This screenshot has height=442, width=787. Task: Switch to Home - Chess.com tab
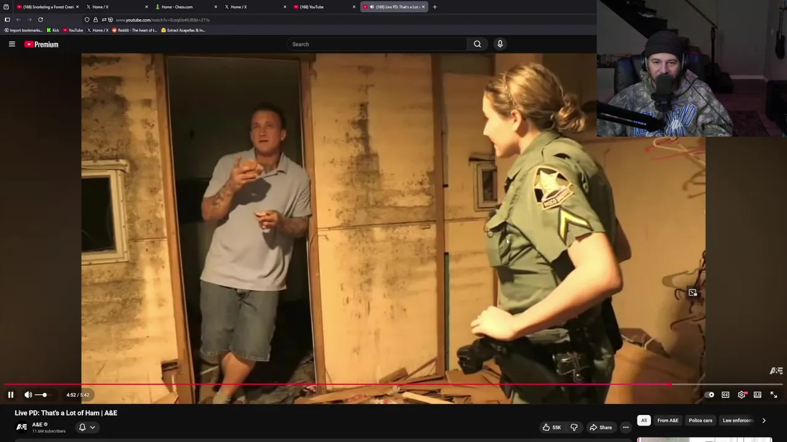click(x=183, y=7)
